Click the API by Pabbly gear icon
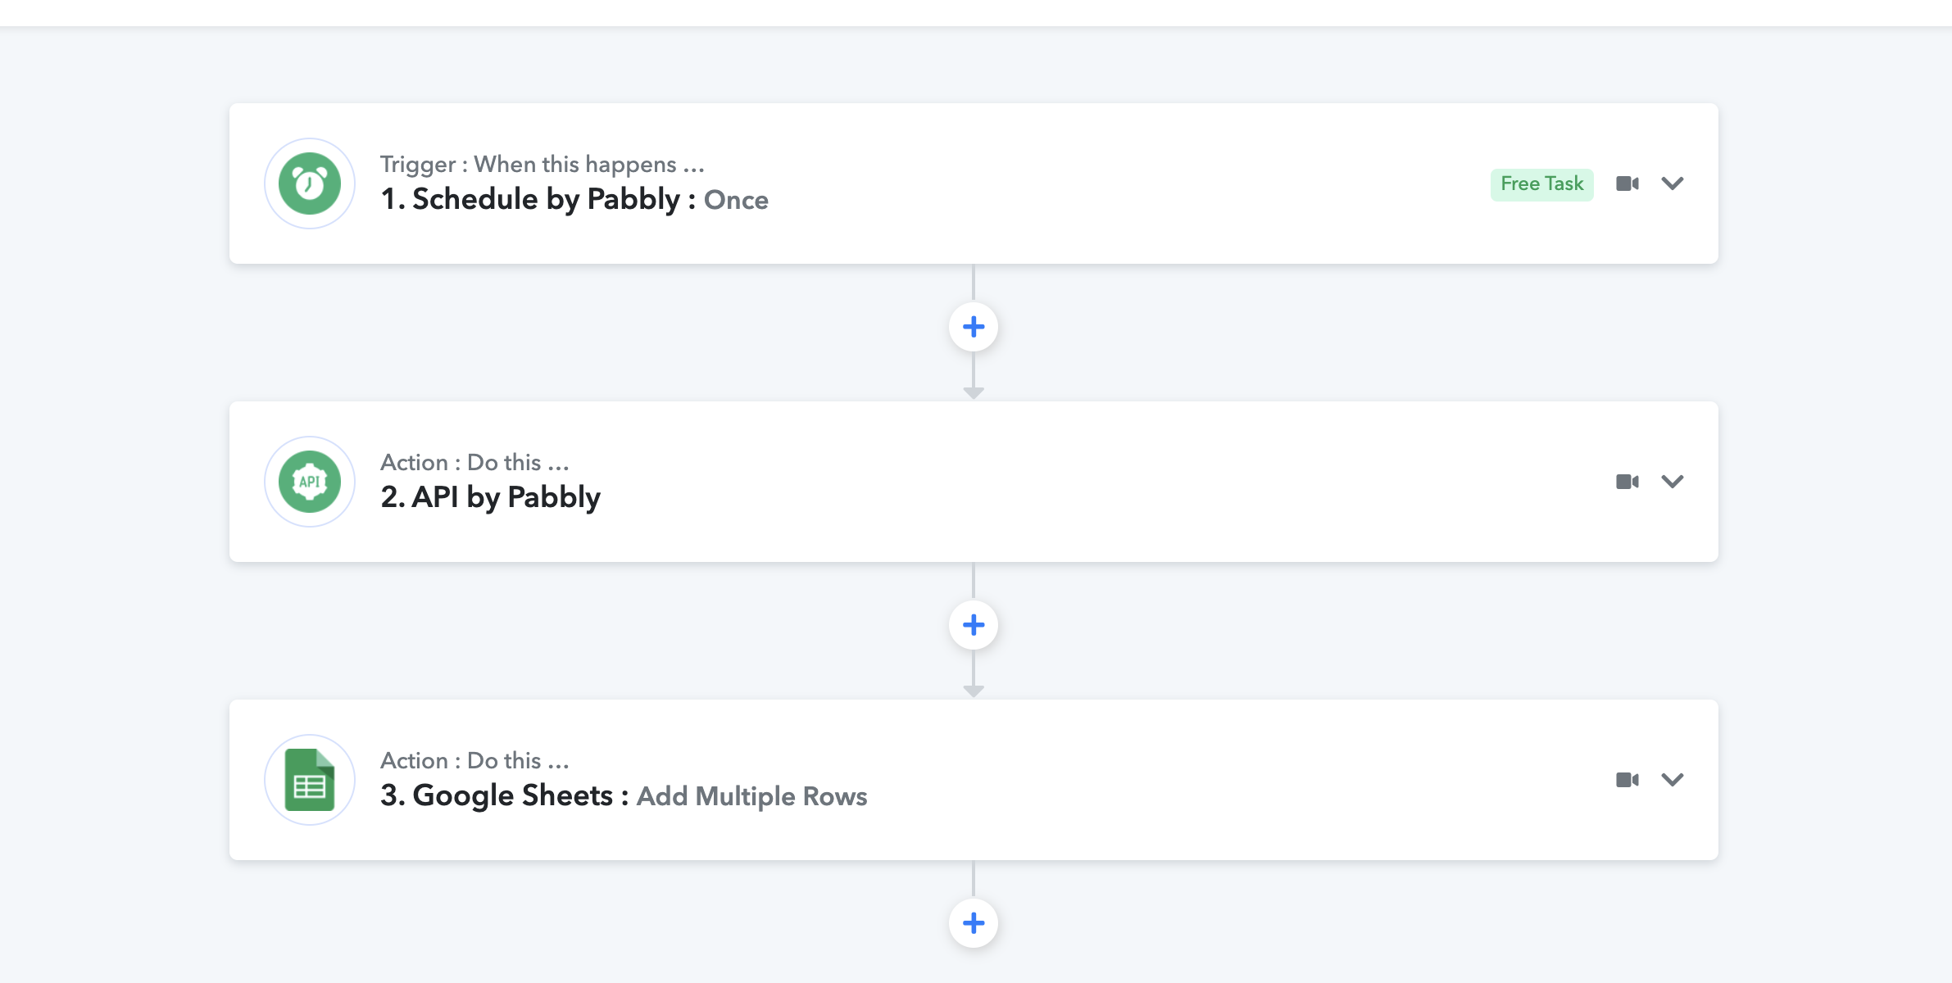 (x=310, y=482)
